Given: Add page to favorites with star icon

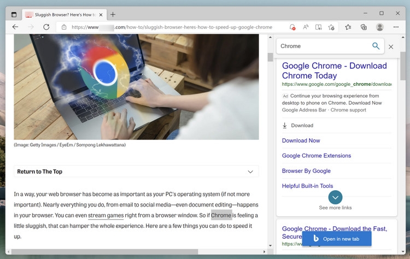Looking at the screenshot, I should [331, 27].
